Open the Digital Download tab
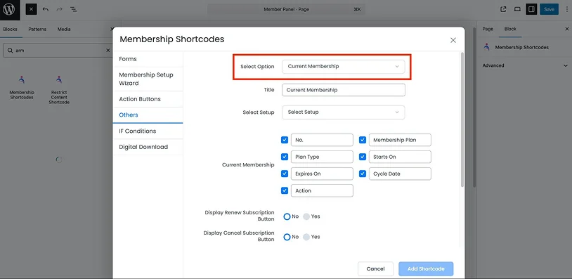 148,147
